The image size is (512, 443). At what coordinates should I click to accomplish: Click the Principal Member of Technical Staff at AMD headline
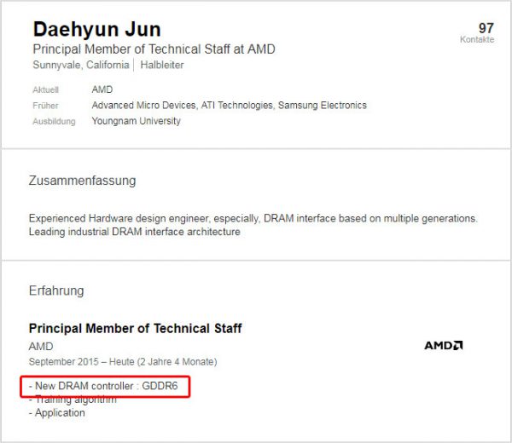pos(154,49)
